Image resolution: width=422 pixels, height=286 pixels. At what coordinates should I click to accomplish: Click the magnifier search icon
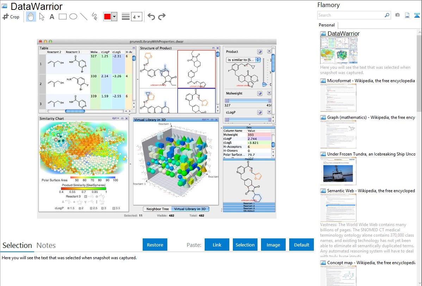tap(387, 15)
